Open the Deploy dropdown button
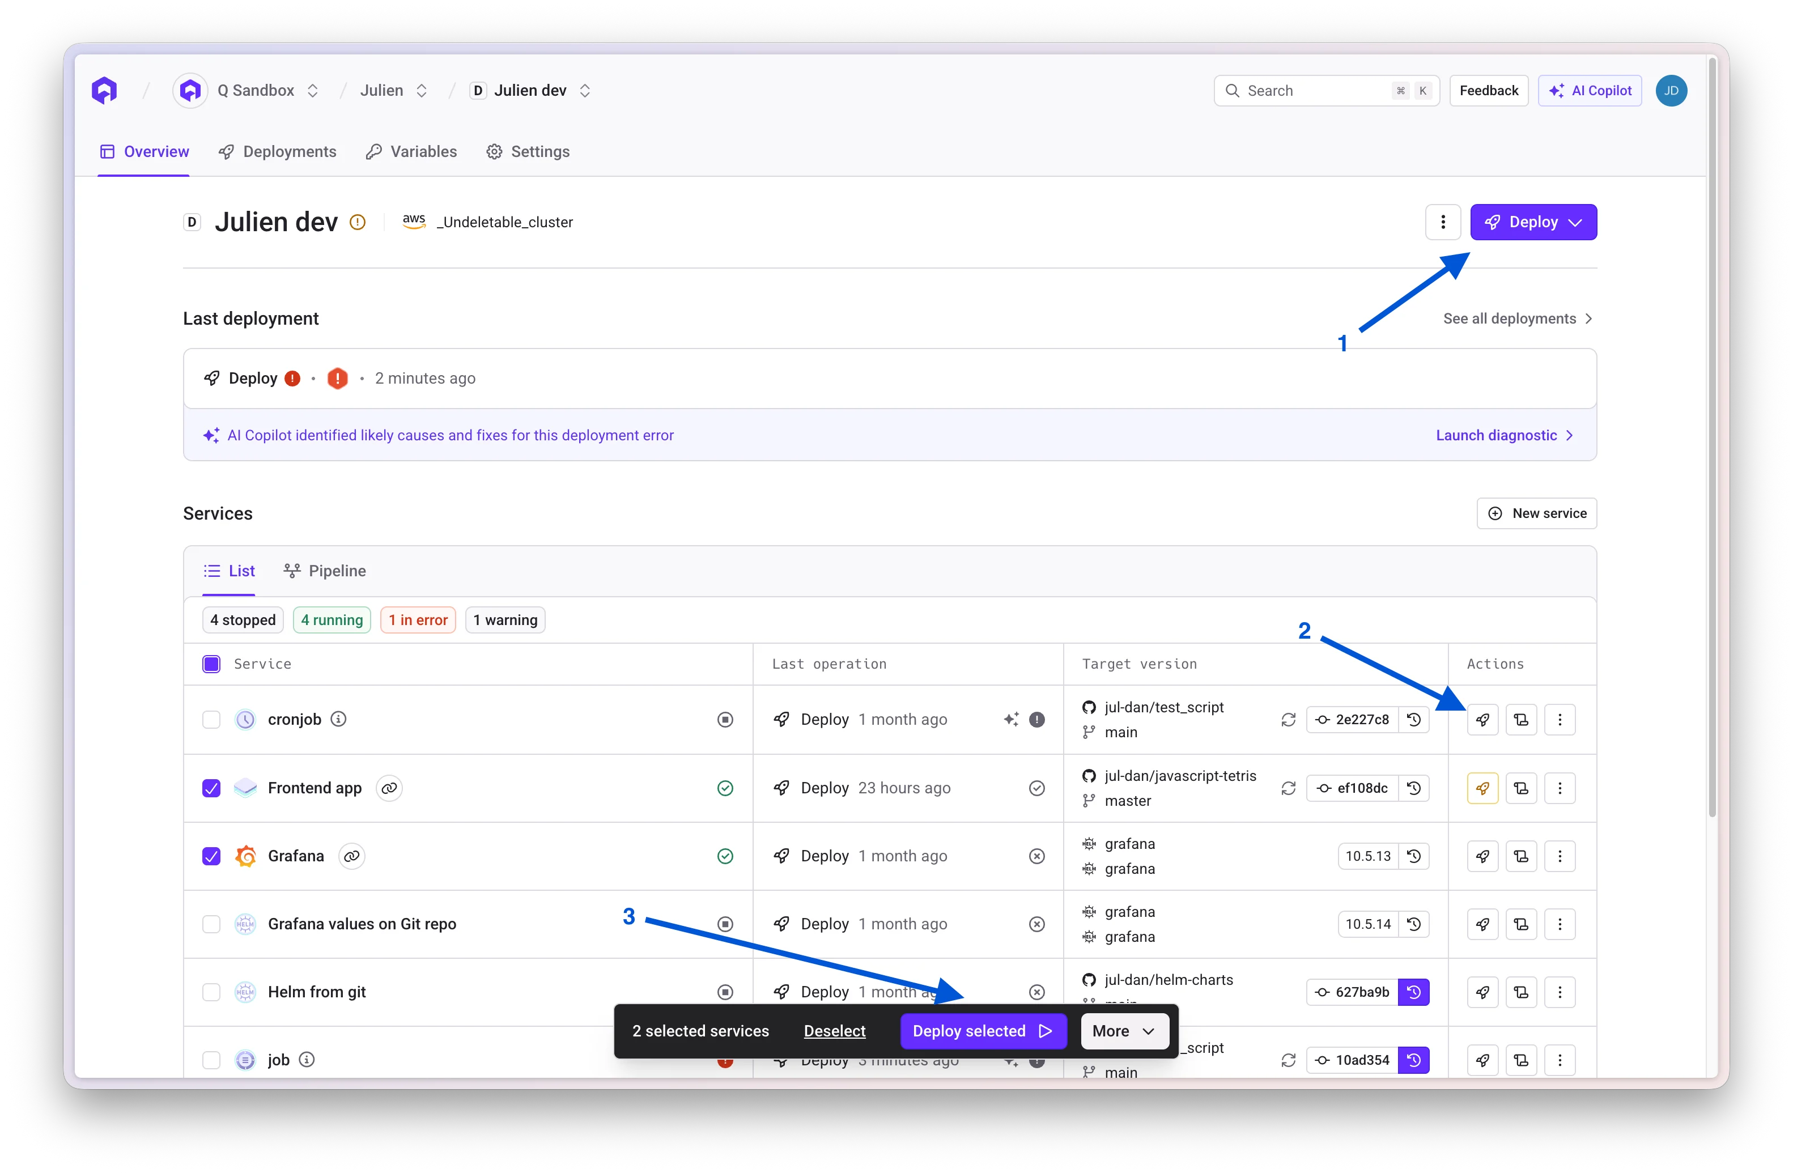The width and height of the screenshot is (1793, 1173). pos(1533,222)
